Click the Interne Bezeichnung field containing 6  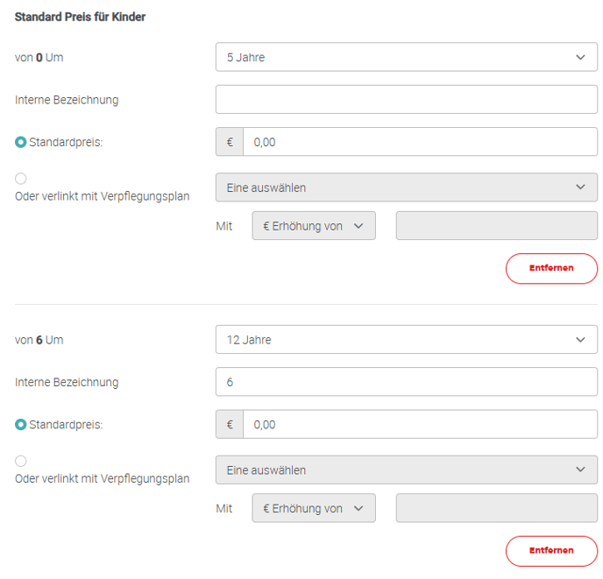pyautogui.click(x=406, y=382)
